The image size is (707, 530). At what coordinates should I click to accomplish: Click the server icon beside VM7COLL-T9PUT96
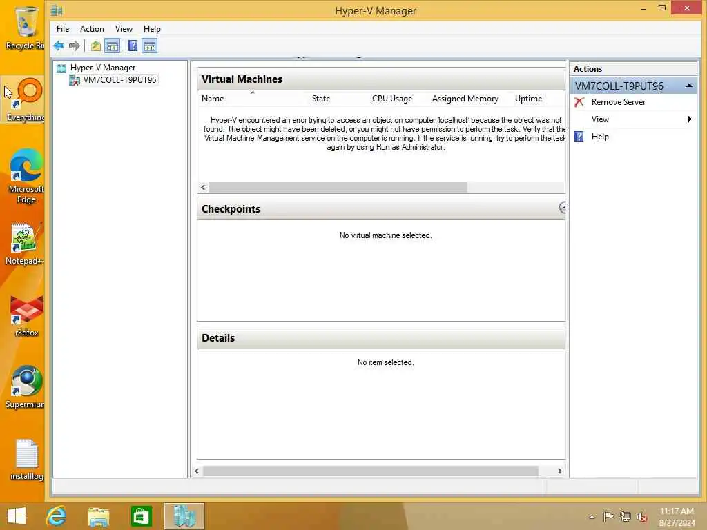click(x=75, y=80)
